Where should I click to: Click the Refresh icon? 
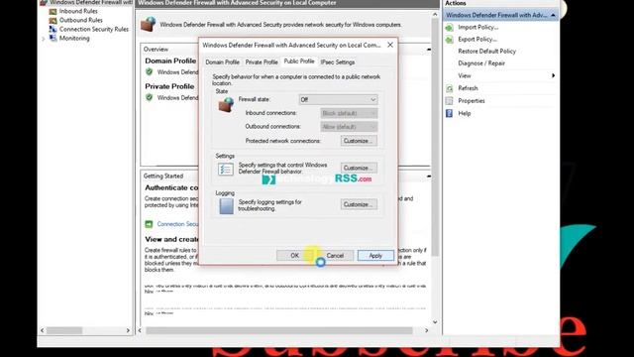coord(449,88)
